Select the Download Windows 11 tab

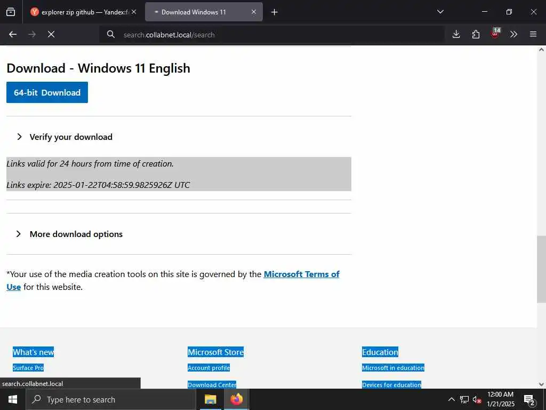[204, 12]
